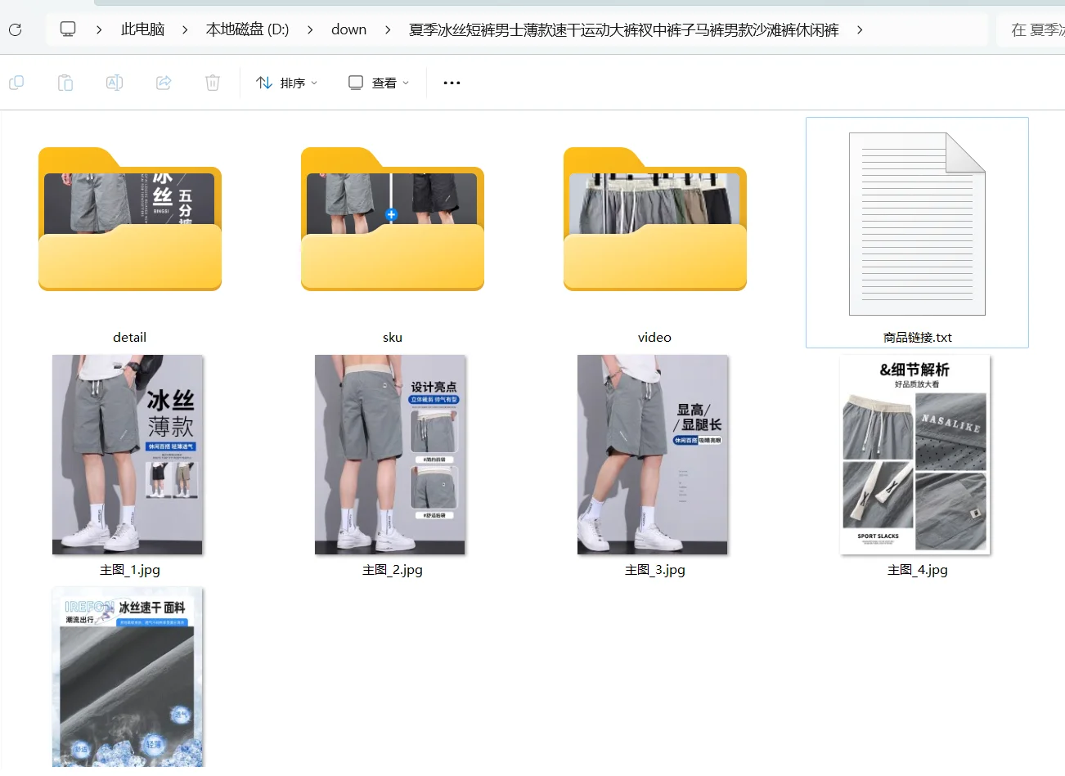The width and height of the screenshot is (1065, 776).
Task: Click the Refresh icon beside the address bar
Action: tap(14, 29)
